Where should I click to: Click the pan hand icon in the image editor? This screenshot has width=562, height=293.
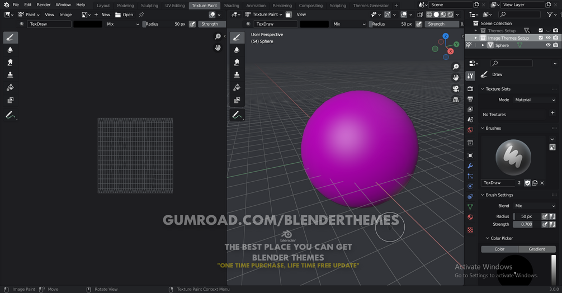(218, 48)
